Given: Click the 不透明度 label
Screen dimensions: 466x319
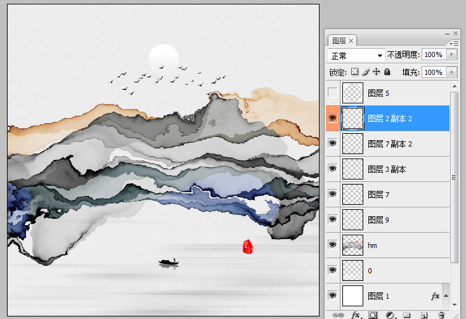Looking at the screenshot, I should coord(403,55).
